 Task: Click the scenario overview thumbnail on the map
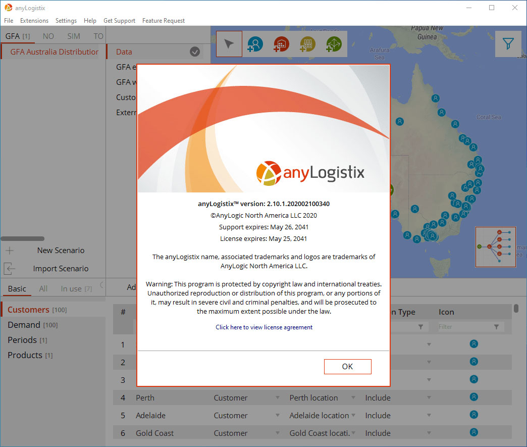point(495,247)
